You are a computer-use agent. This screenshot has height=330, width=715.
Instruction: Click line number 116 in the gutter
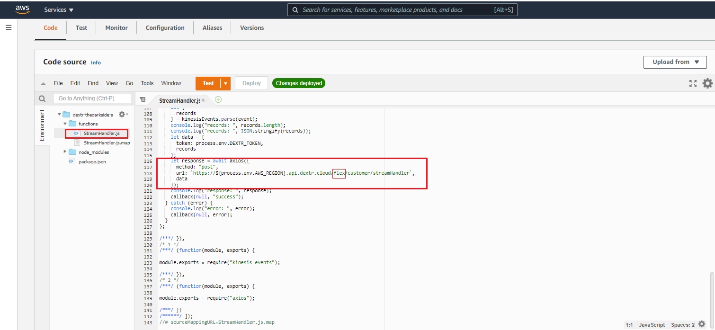[x=147, y=161]
